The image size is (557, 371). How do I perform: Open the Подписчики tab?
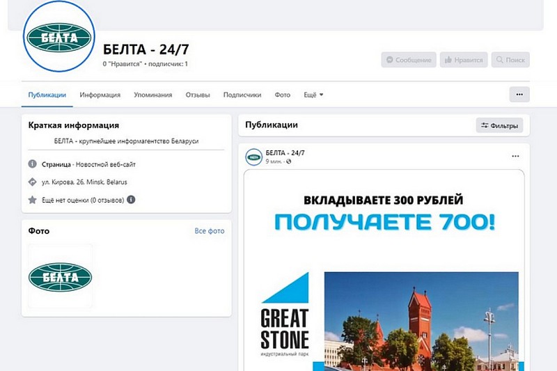click(x=242, y=95)
